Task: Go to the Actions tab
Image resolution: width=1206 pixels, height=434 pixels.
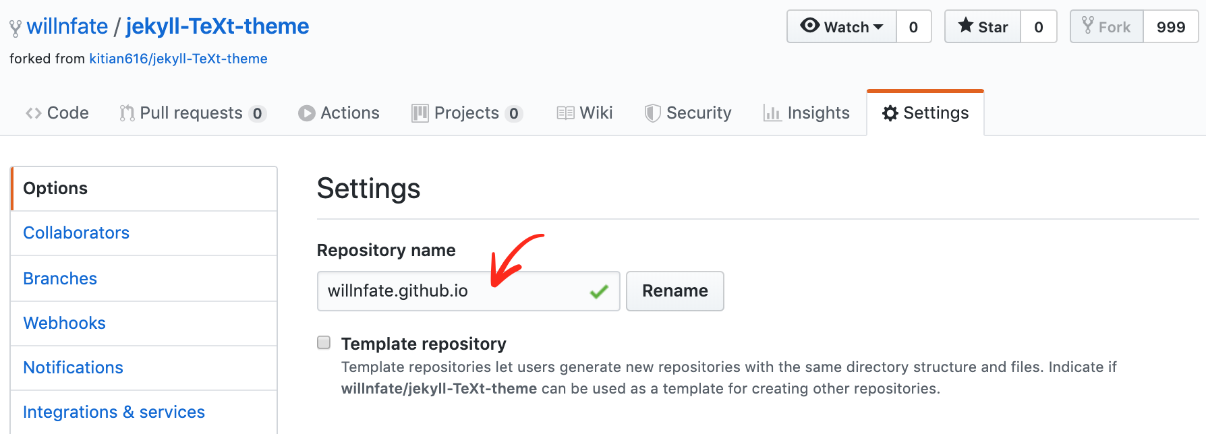Action: (x=339, y=113)
